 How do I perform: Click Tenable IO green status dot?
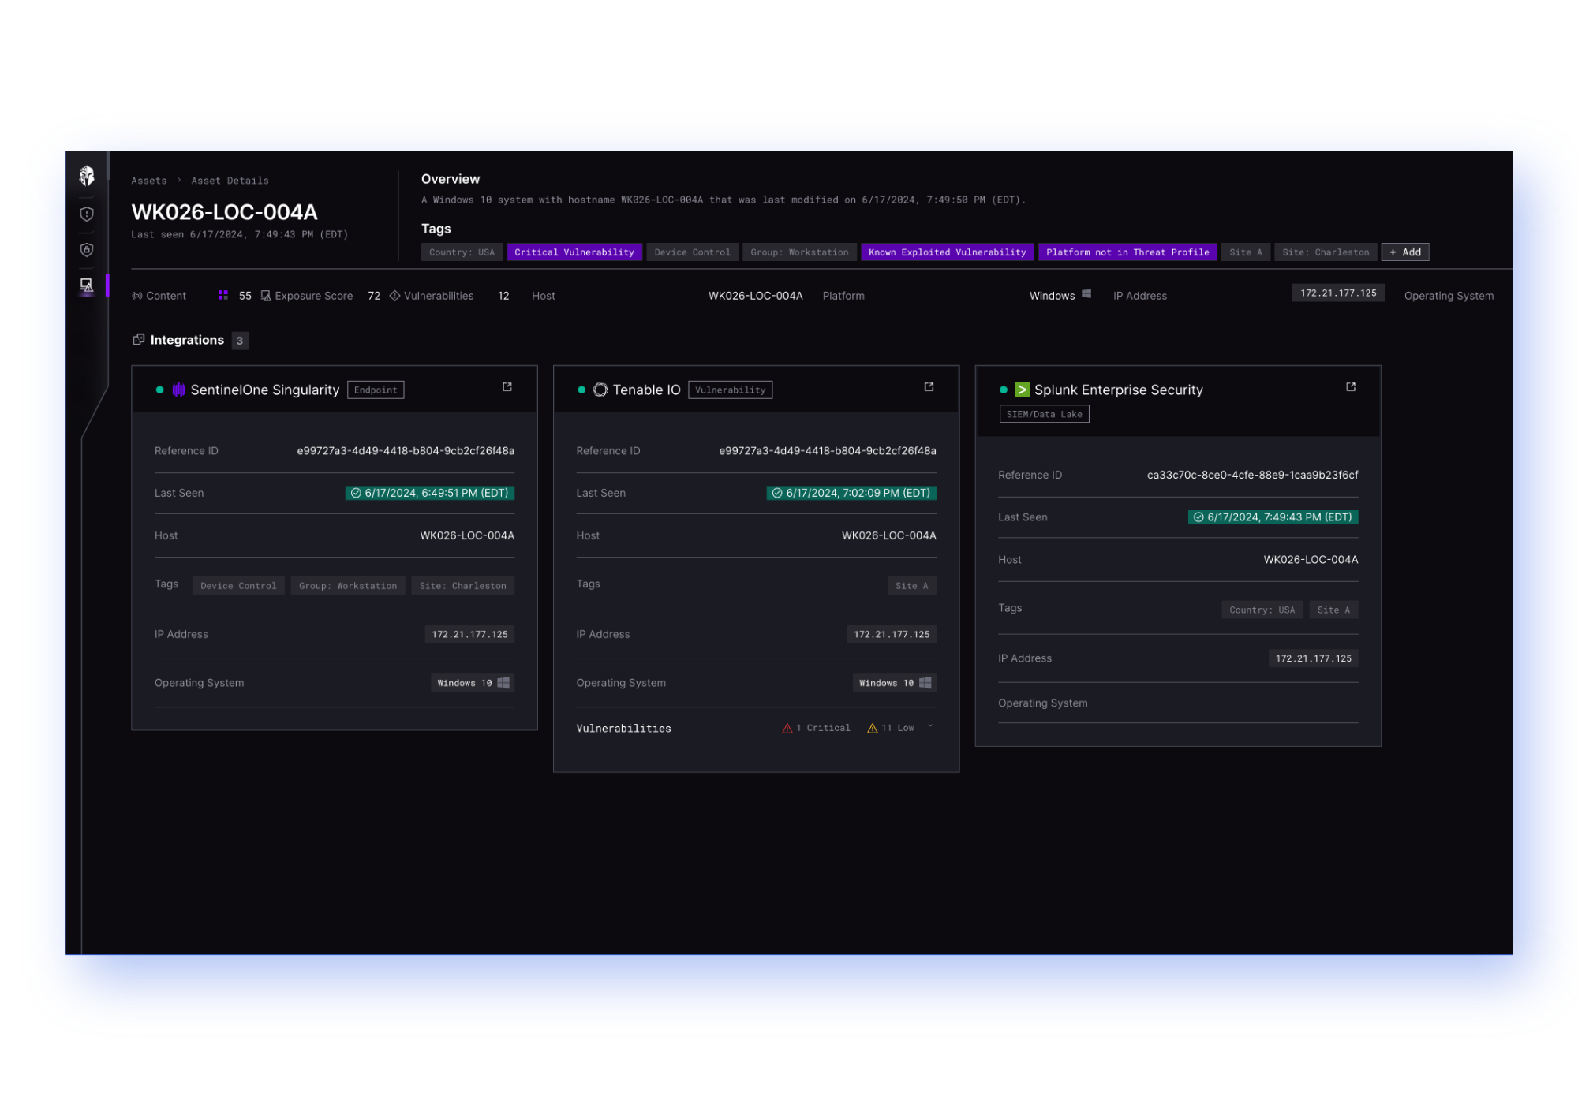(581, 390)
